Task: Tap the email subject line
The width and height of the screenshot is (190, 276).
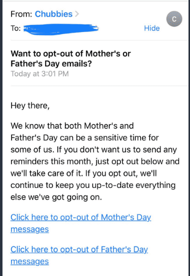Action: pyautogui.click(x=70, y=58)
